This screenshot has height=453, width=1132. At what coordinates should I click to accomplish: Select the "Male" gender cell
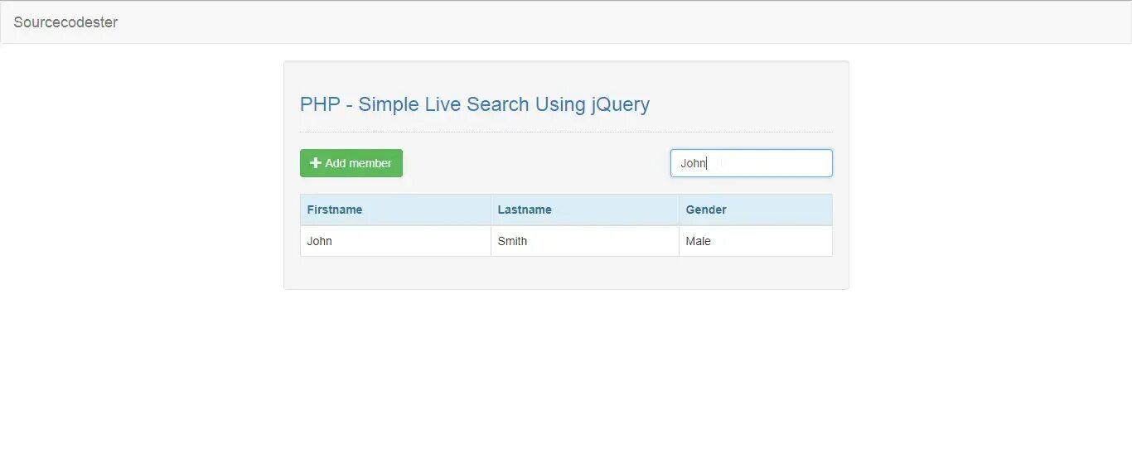click(699, 241)
